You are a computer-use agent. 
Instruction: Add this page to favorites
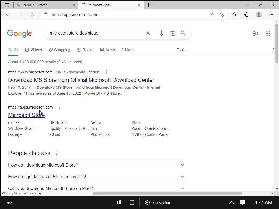pyautogui.click(x=221, y=14)
